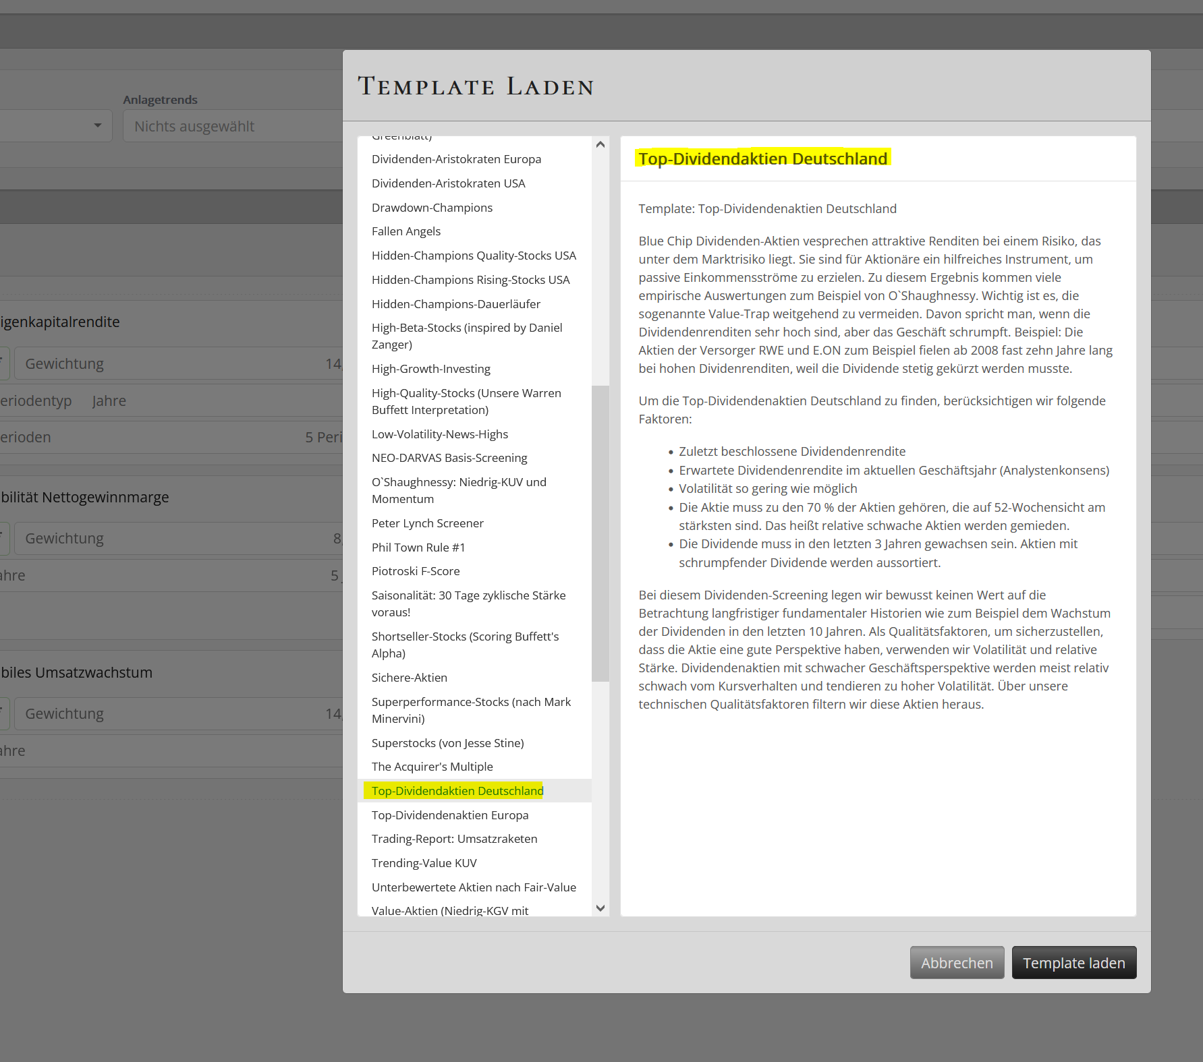Select the highlighted Top-Dividendaktien Deutschland entry
This screenshot has height=1062, width=1203.
click(x=457, y=791)
